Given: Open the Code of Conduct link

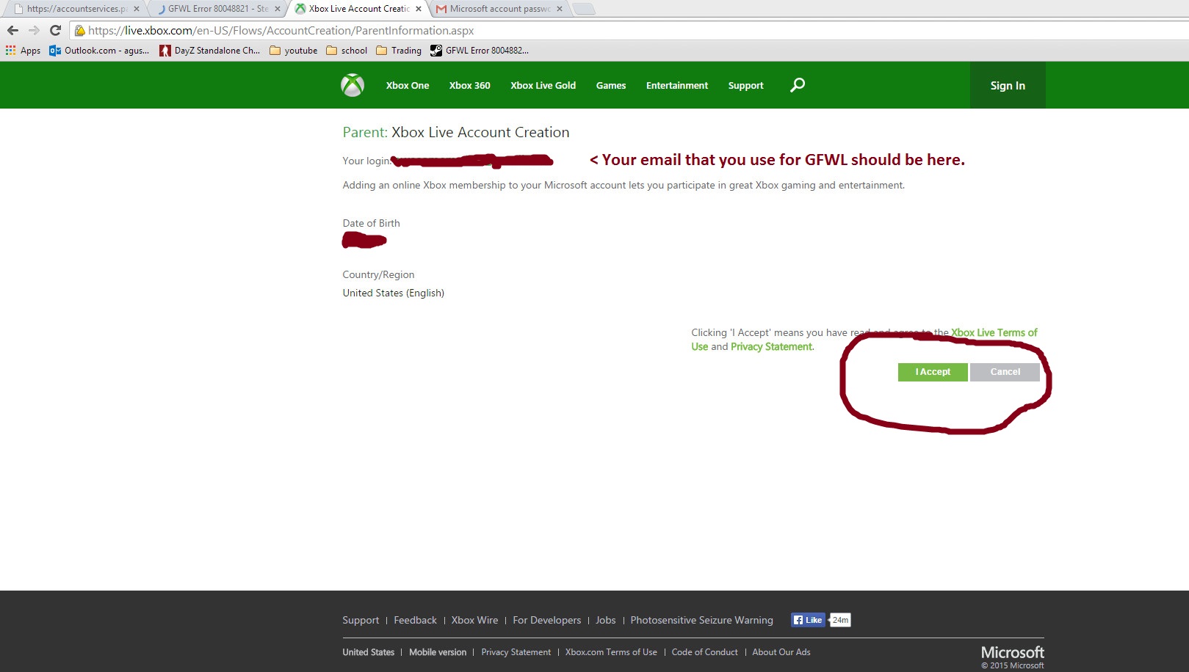Looking at the screenshot, I should pos(705,652).
